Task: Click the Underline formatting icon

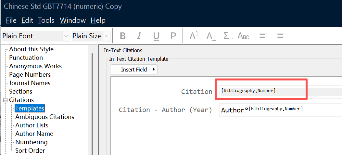Action: click(x=156, y=36)
